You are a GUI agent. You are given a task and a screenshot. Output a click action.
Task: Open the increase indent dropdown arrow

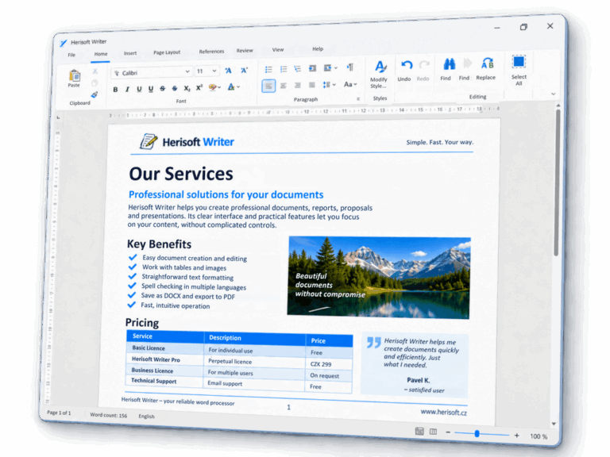pyautogui.click(x=336, y=68)
